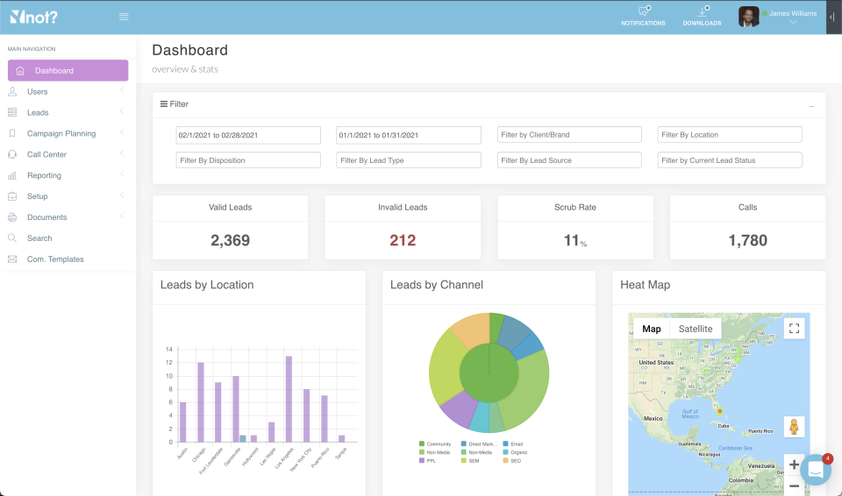Click the hamburger menu icon in header
The width and height of the screenshot is (842, 496).
click(124, 17)
